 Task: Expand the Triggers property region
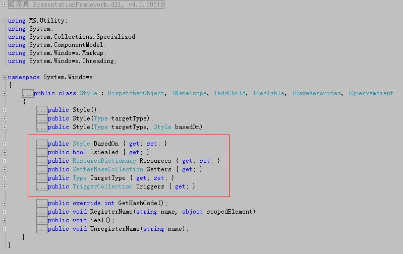coord(5,186)
